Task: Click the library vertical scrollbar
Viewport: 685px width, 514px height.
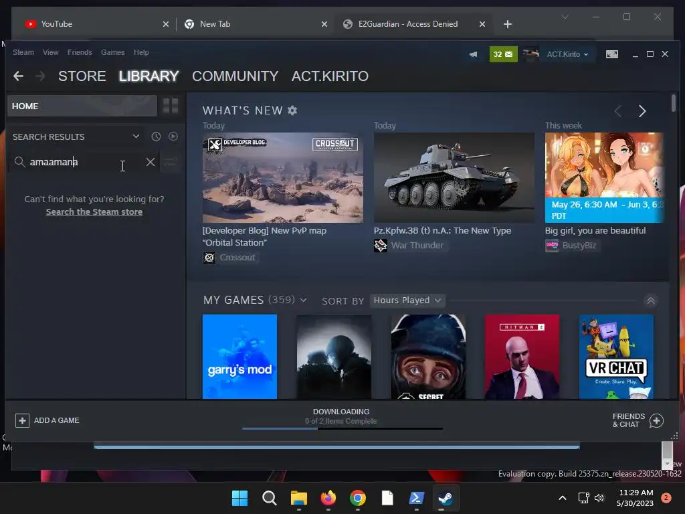Action: click(674, 103)
